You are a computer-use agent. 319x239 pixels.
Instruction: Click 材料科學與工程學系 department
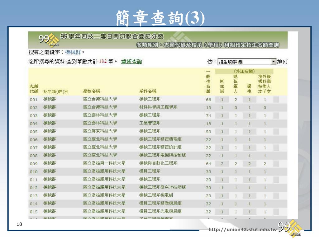click(x=158, y=107)
